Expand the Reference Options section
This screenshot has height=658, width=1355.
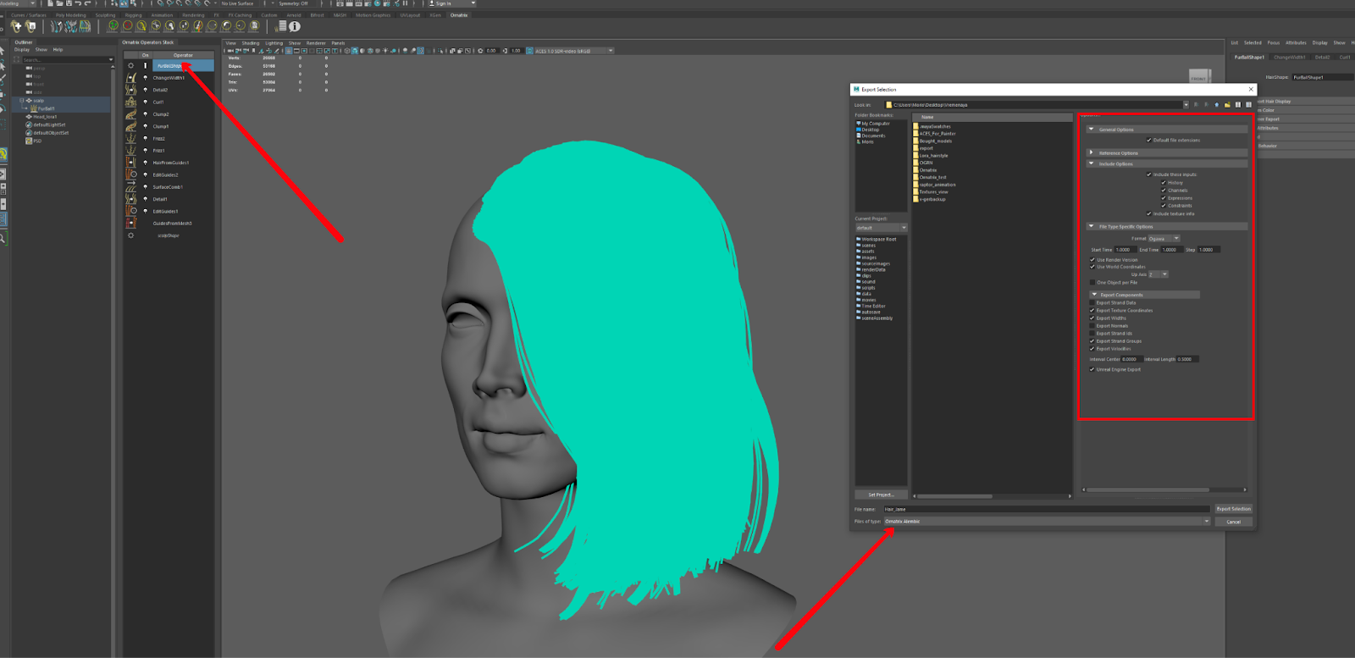pyautogui.click(x=1092, y=153)
